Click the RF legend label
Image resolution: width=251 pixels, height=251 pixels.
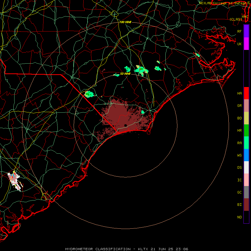pyautogui.click(x=239, y=31)
